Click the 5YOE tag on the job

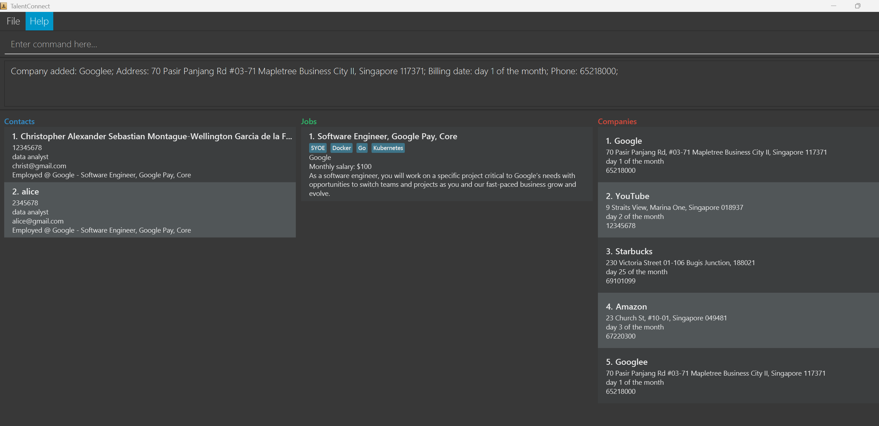(318, 148)
